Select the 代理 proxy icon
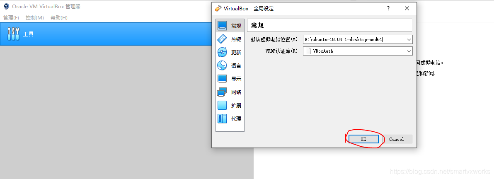494x179 pixels. 222,119
